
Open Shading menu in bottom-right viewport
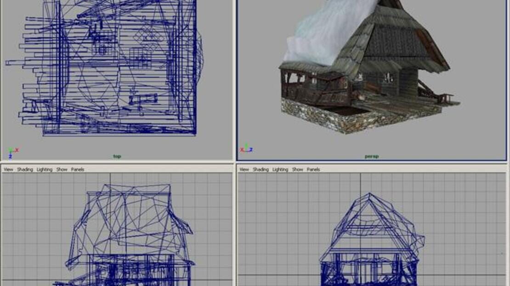click(261, 170)
